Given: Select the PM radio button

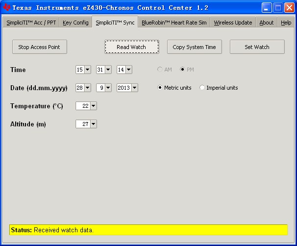Looking at the screenshot, I should coord(182,69).
